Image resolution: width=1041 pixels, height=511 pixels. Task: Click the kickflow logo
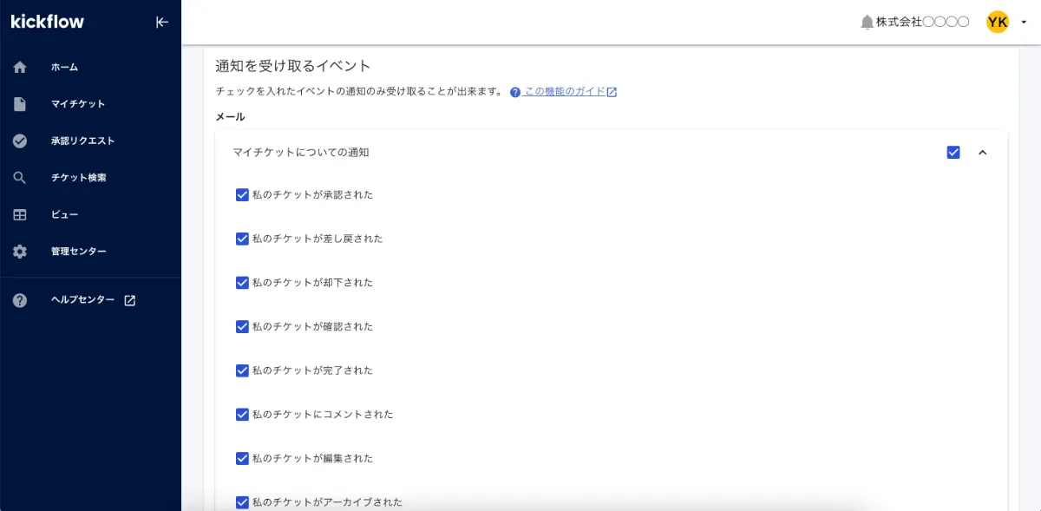48,22
